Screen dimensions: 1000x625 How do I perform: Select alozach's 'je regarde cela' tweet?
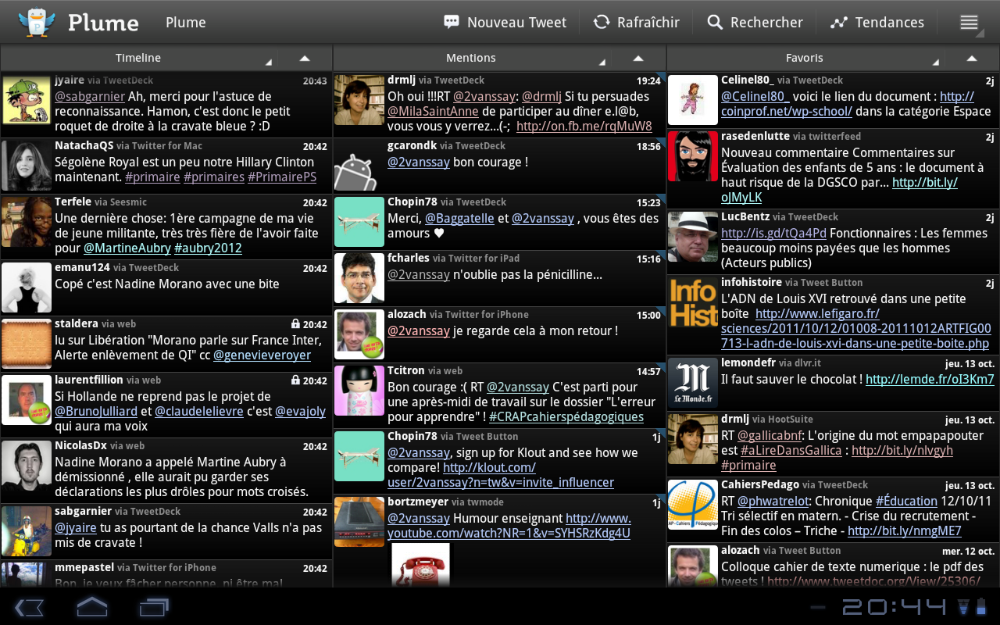(500, 334)
